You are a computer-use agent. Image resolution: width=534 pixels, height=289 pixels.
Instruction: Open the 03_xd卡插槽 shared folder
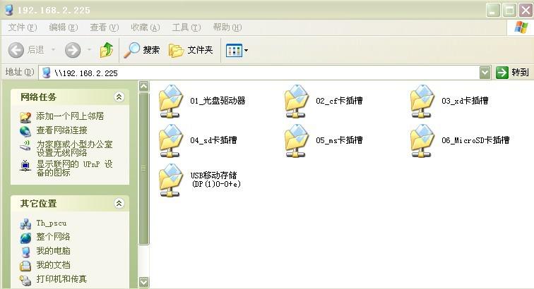click(x=423, y=101)
